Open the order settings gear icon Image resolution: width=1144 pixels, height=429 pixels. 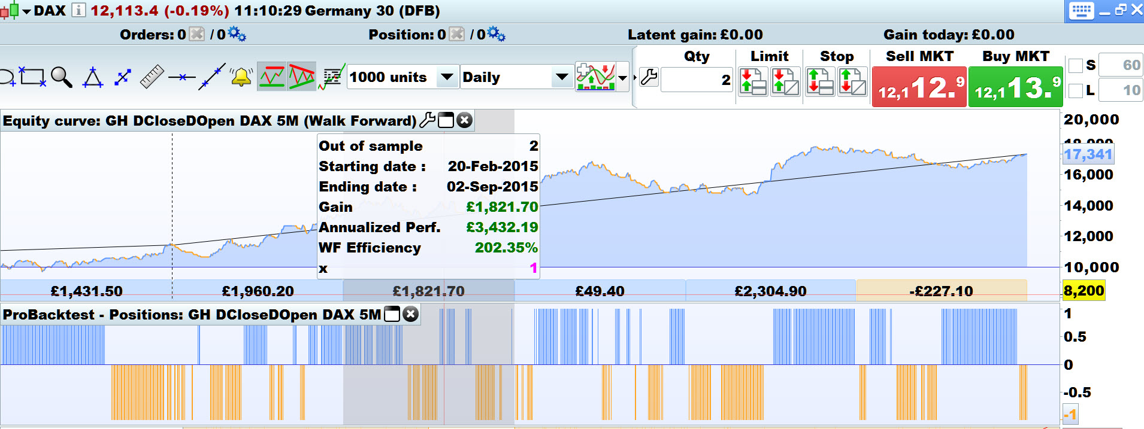pos(237,34)
